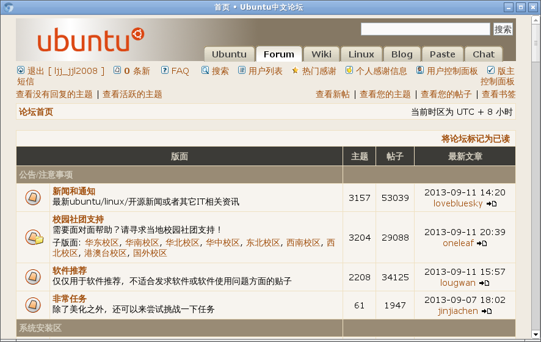Screen dimensions: 541x342
Task: Open the 公告/注意事项 category
Action: point(46,175)
